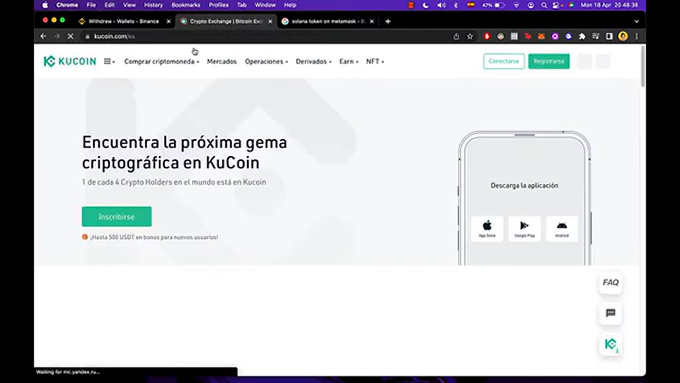Open the Mercados page
This screenshot has width=680, height=383.
tap(222, 61)
